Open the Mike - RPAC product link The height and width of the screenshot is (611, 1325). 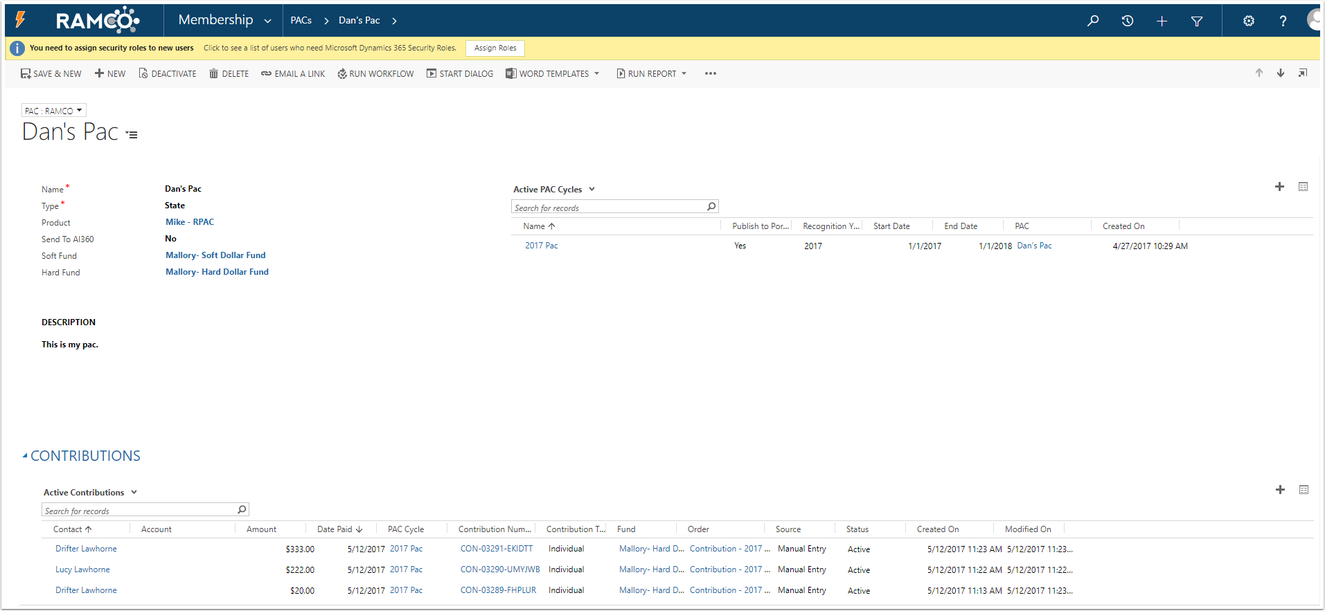pyautogui.click(x=190, y=222)
